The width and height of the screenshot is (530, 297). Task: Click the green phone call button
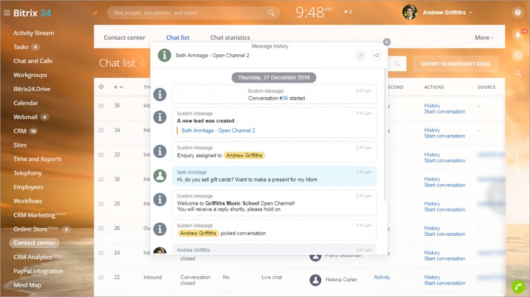point(519,287)
